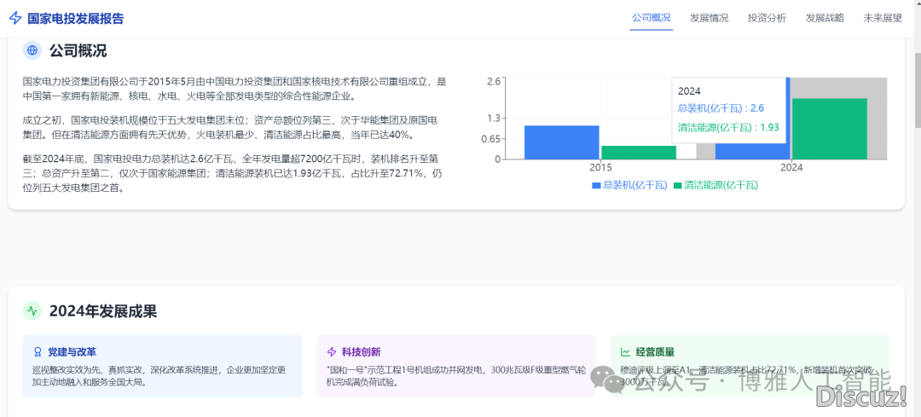Click the blue legend color square
Screen dimensions: 921x417
[x=596, y=185]
